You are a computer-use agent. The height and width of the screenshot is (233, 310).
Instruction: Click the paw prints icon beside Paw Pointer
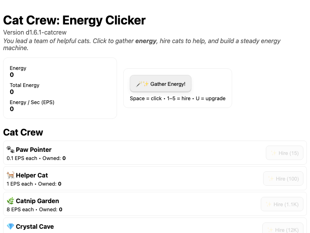(x=10, y=150)
